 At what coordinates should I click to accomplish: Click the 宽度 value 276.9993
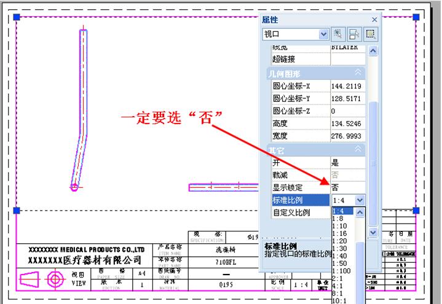pos(348,136)
